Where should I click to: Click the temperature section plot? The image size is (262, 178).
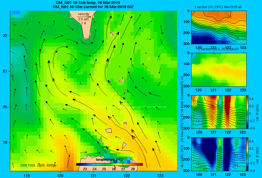[219, 27]
